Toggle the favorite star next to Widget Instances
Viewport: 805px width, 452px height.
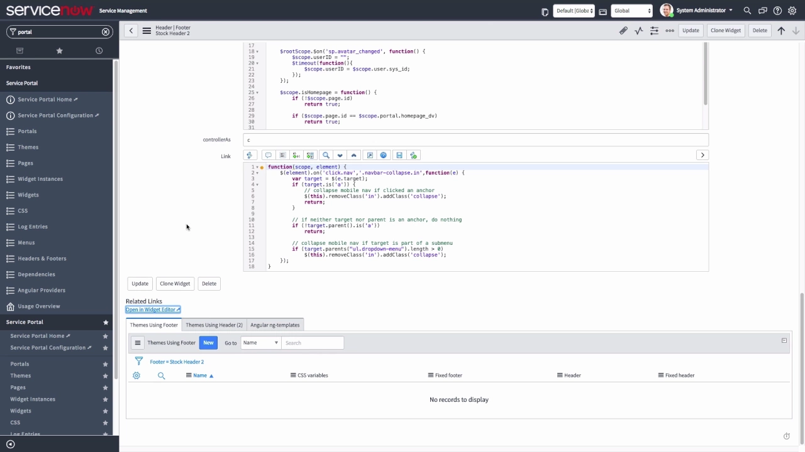(x=105, y=399)
